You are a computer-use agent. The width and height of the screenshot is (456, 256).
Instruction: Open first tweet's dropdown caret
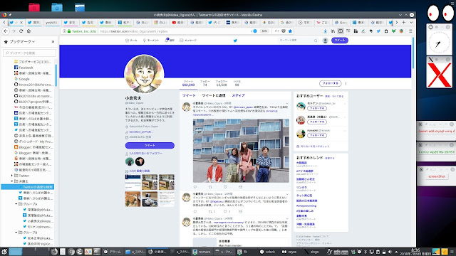287,103
